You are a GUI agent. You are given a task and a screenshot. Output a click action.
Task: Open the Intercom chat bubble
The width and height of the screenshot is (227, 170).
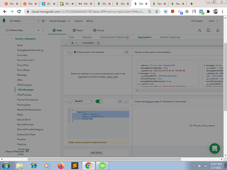tap(215, 149)
